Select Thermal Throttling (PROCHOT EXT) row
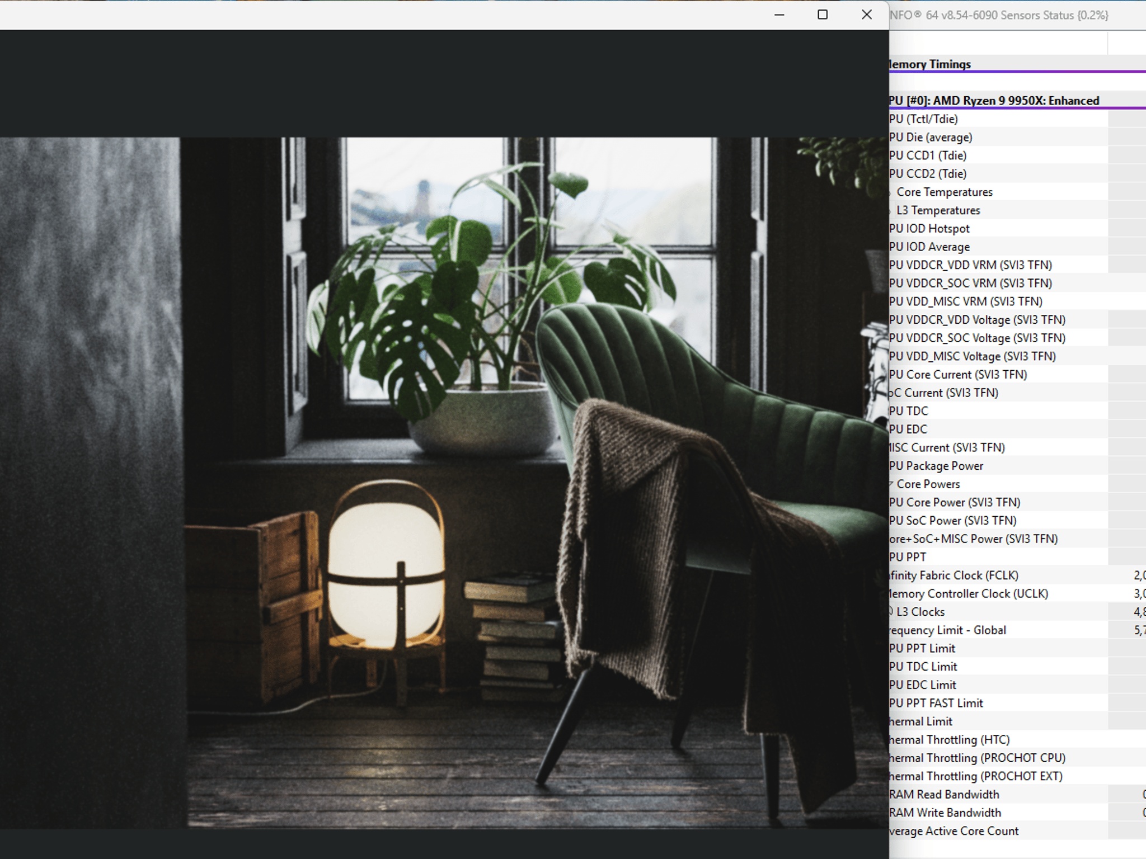The height and width of the screenshot is (859, 1146). point(1017,777)
